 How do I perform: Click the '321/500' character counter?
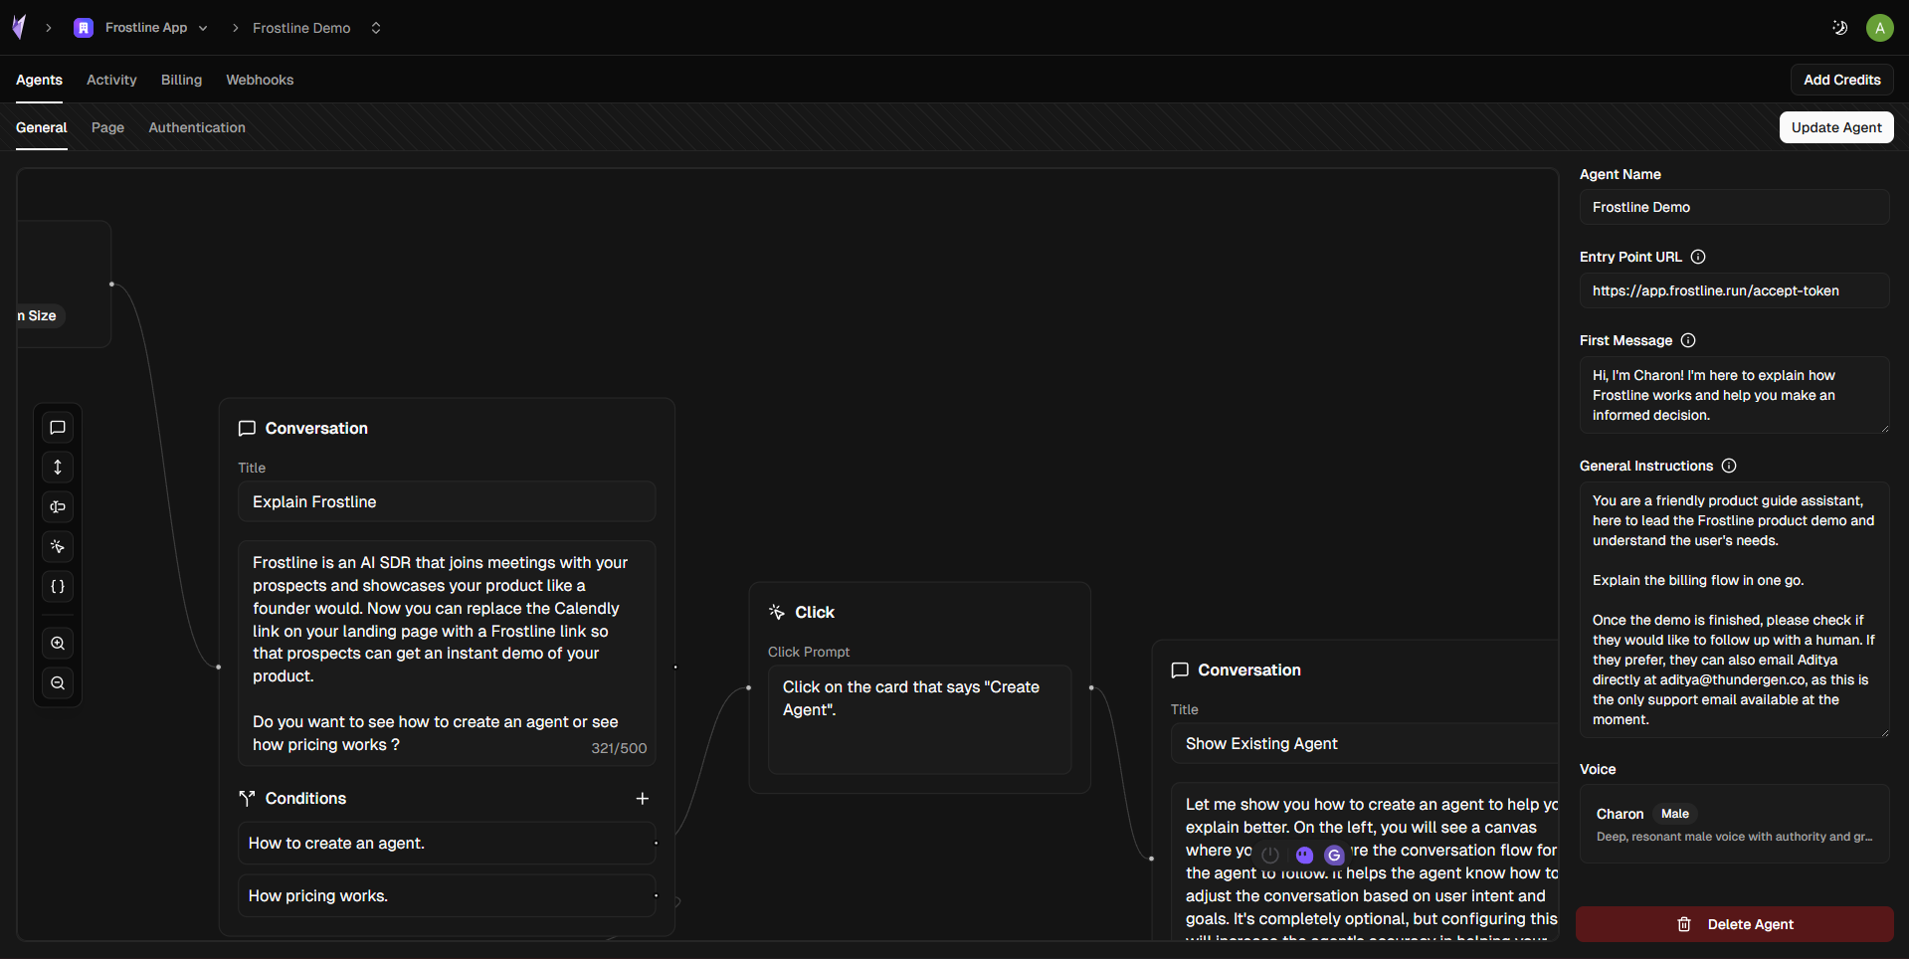[619, 748]
